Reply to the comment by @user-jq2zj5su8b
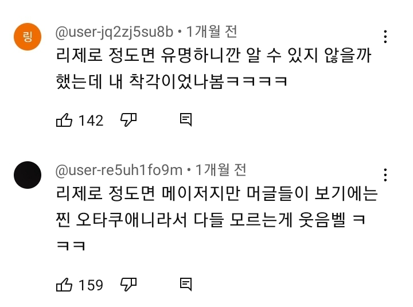Viewport: 413px width, 307px height. click(185, 119)
